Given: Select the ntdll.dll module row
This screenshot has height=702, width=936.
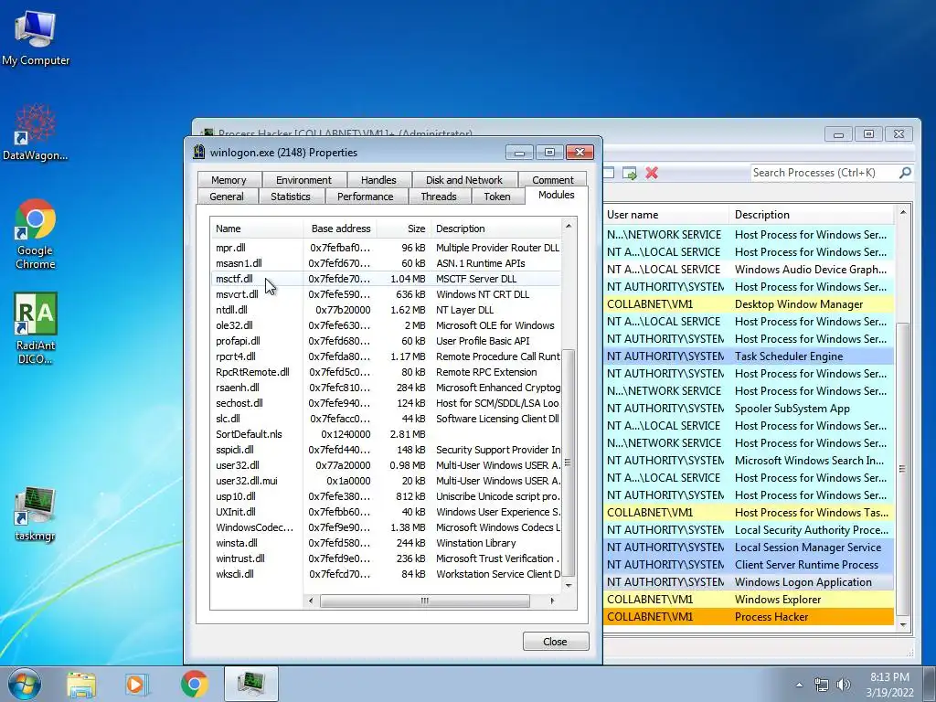Looking at the screenshot, I should (386, 310).
